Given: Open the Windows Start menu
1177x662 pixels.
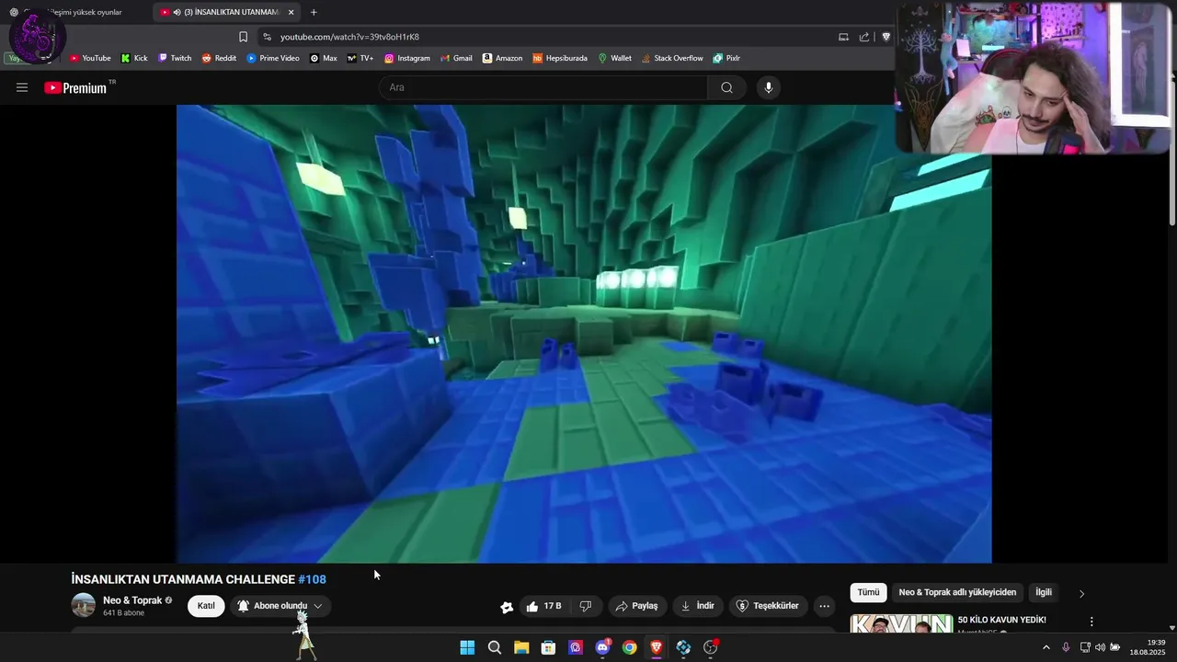Looking at the screenshot, I should (467, 647).
